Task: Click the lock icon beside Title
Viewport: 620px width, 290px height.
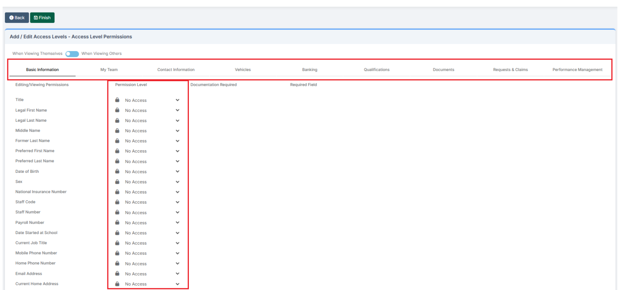Action: [x=117, y=100]
